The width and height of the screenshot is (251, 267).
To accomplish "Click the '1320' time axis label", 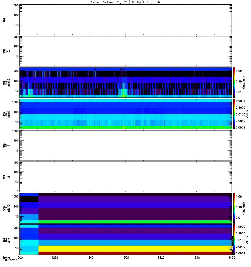I will [161, 258].
